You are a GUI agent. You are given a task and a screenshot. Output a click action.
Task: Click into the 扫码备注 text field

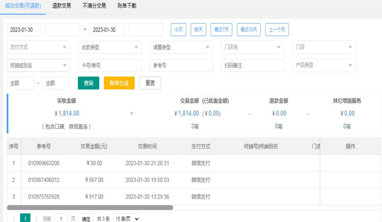pos(252,65)
